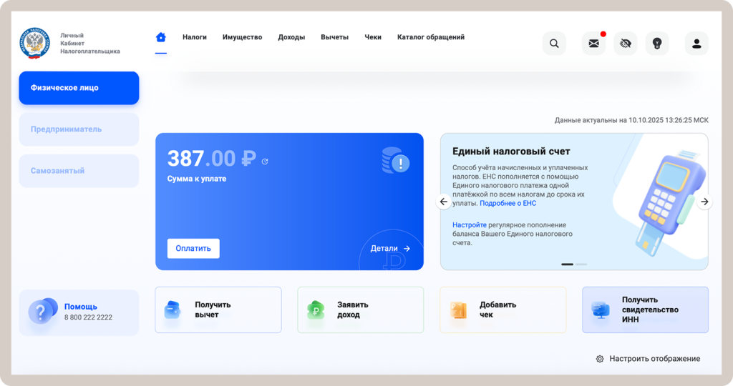Click the second banner slide indicator

pyautogui.click(x=581, y=264)
